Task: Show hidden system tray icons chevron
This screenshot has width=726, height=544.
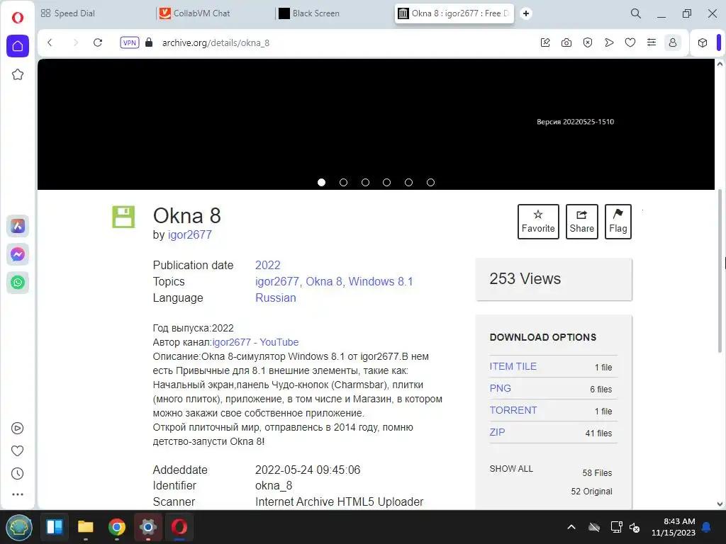Action: pyautogui.click(x=571, y=527)
